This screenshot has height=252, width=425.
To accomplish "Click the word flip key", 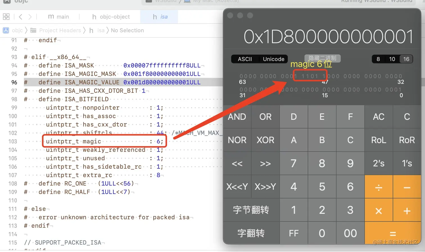I will pos(251,233).
